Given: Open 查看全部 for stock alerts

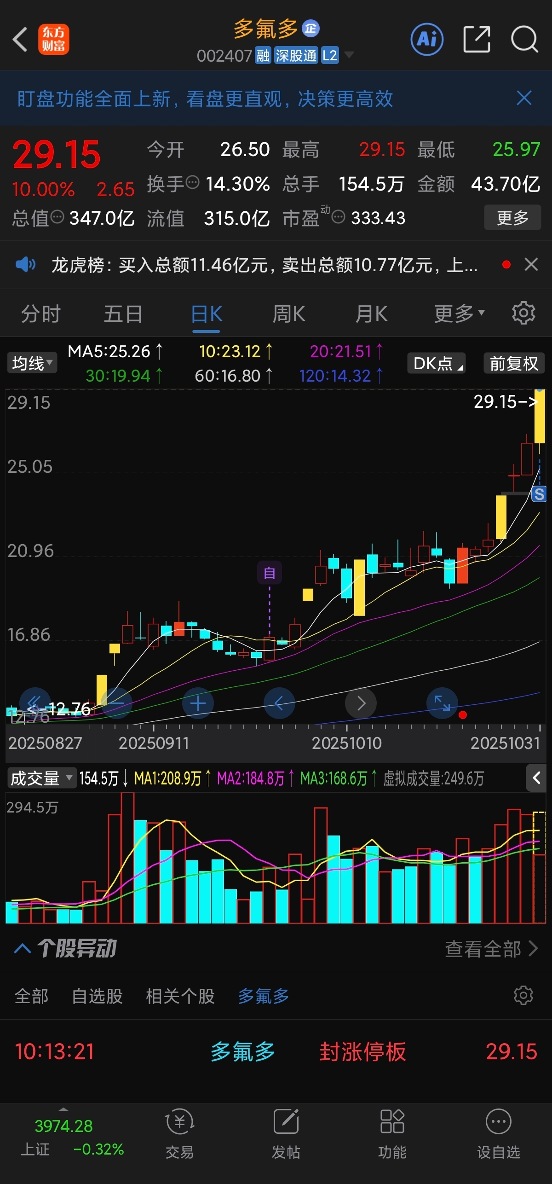Looking at the screenshot, I should pos(491,949).
